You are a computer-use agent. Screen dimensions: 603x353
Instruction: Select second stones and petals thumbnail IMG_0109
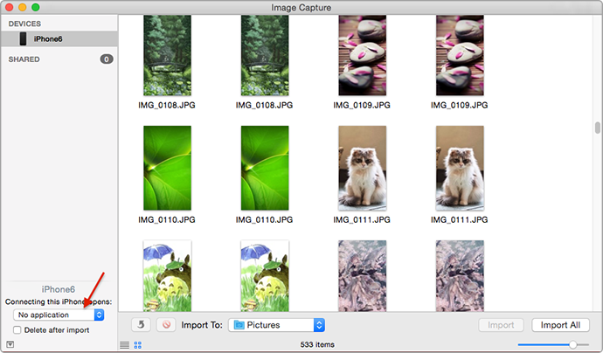(x=460, y=55)
